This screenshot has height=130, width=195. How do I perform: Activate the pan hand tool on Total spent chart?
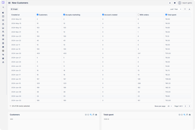(x=187, y=115)
